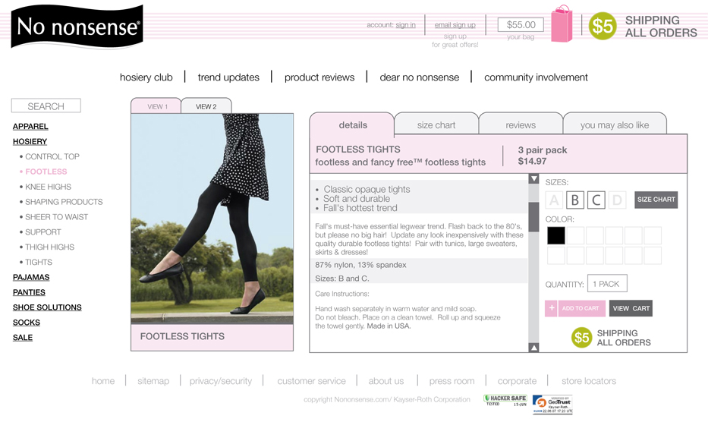Click the details scroll up arrow
Screen dimensions: 708x422
coord(533,348)
